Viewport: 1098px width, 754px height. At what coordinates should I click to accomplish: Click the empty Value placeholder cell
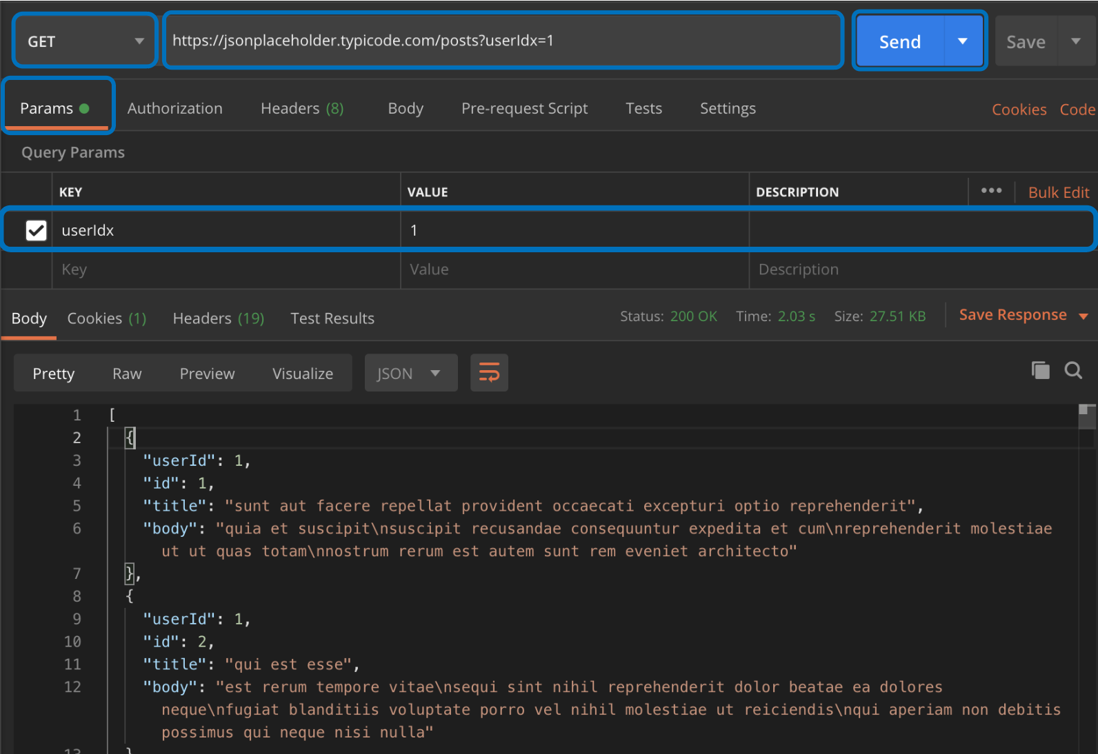tap(575, 269)
